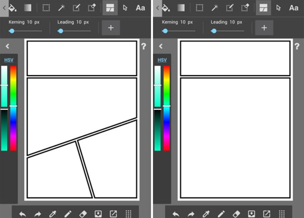Choose the Pen brush in left screenshot bottom bar

68,214
